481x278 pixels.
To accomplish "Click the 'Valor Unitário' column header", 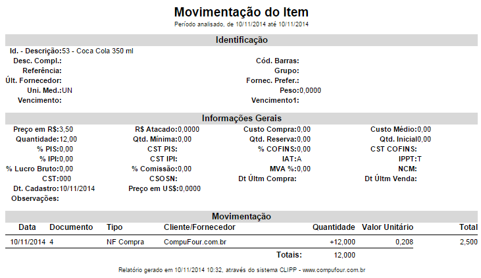I will coord(388,227).
